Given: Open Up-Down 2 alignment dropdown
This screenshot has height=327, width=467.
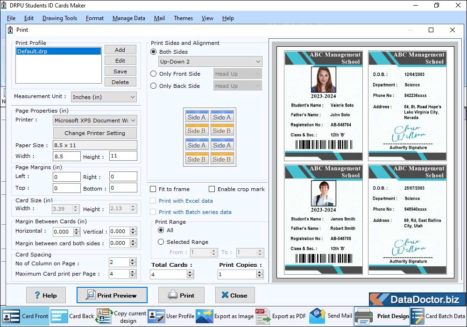Looking at the screenshot, I should click(x=210, y=62).
